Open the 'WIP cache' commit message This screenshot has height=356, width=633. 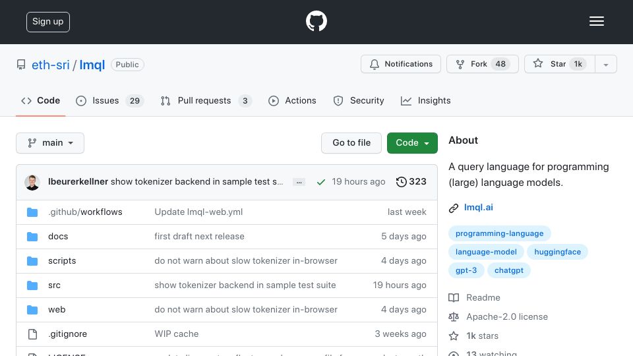pyautogui.click(x=177, y=334)
